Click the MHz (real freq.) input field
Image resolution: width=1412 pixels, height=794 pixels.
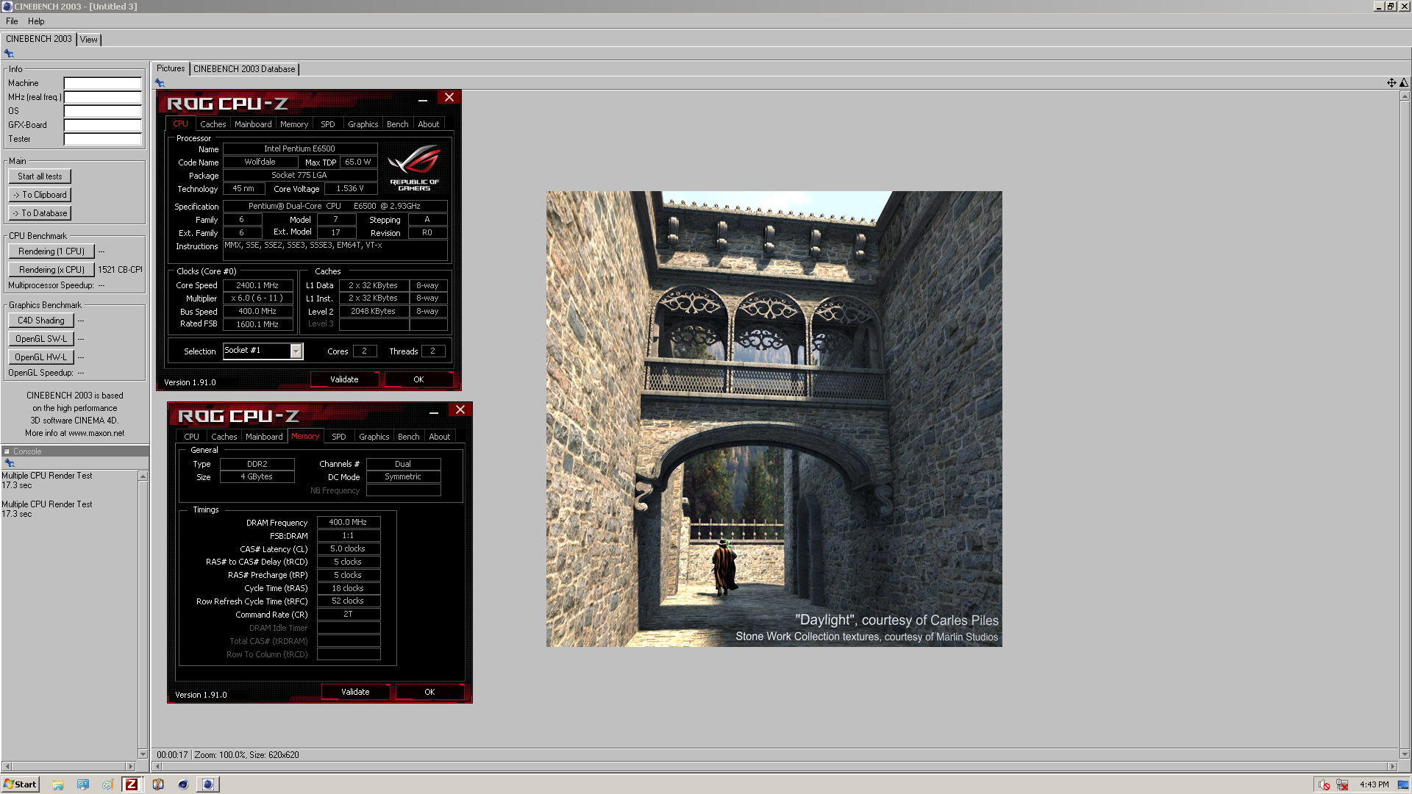(x=103, y=97)
